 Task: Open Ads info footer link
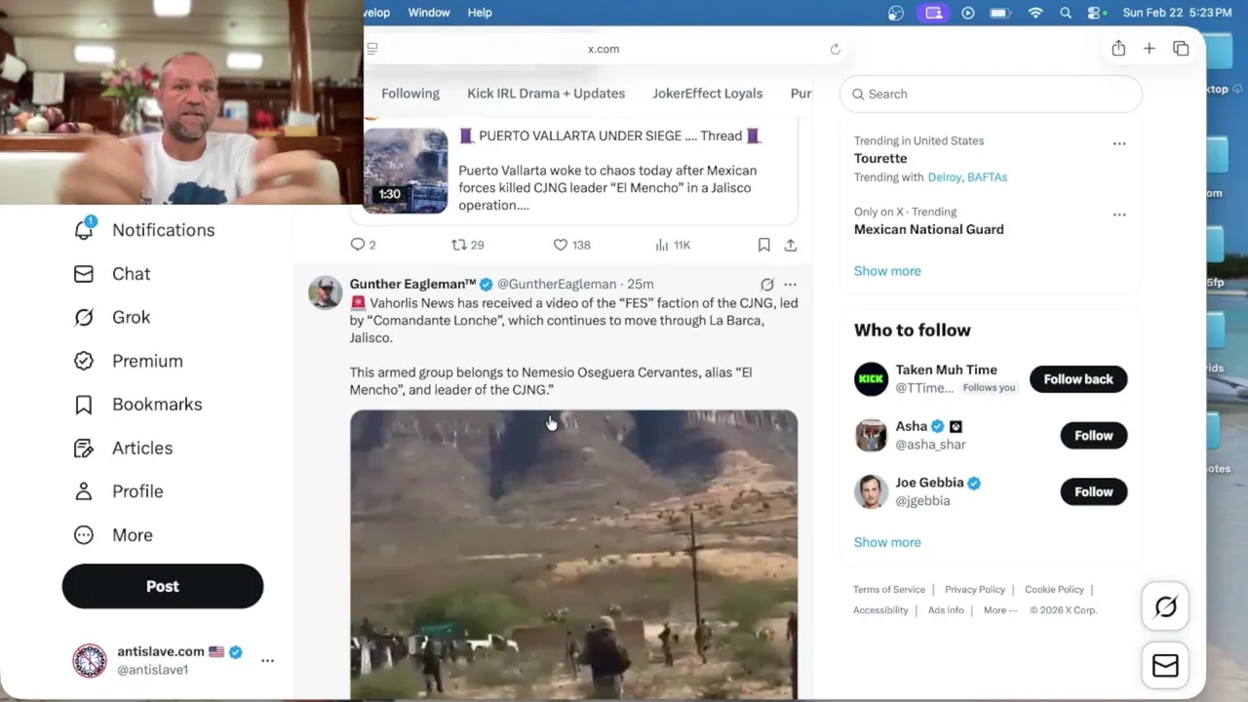(x=946, y=610)
